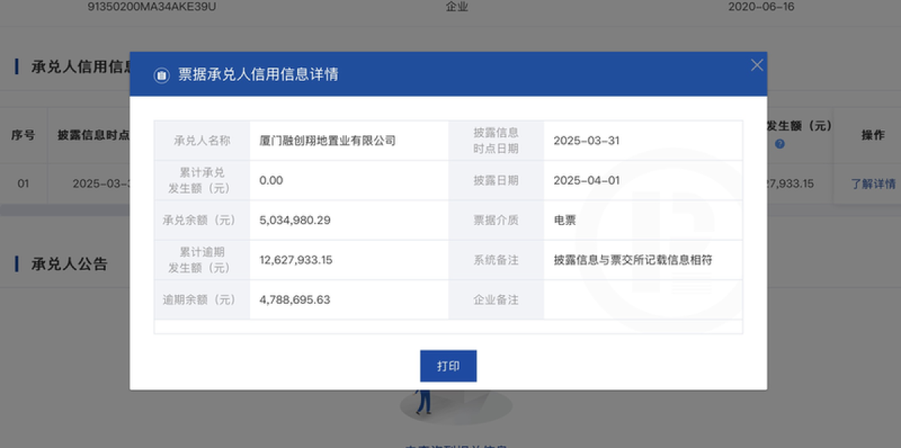Click the 累计逾期发生额 value 12,627,933.15 in dialog
This screenshot has height=448, width=901.
click(x=296, y=260)
